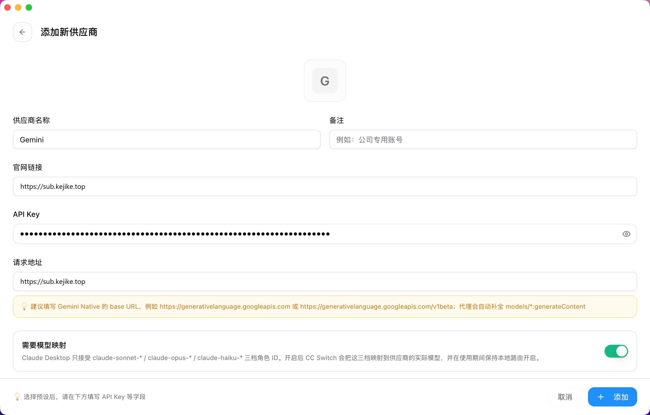
Task: Minimize the window with the yellow button
Action: [x=18, y=7]
